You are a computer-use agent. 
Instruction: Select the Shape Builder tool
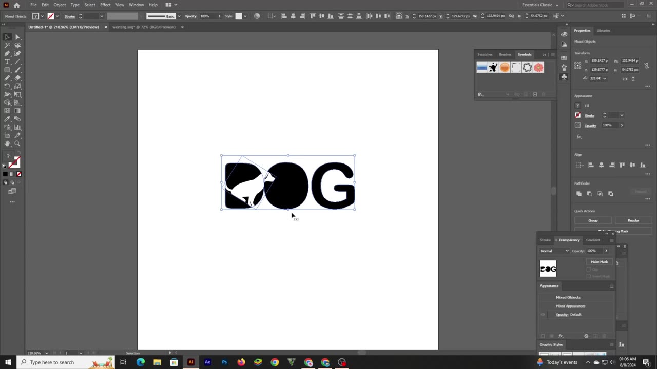[7, 102]
